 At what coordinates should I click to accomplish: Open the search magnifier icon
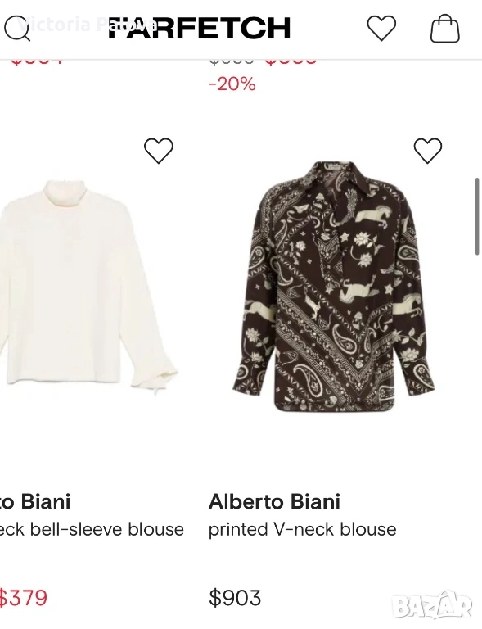point(17,28)
